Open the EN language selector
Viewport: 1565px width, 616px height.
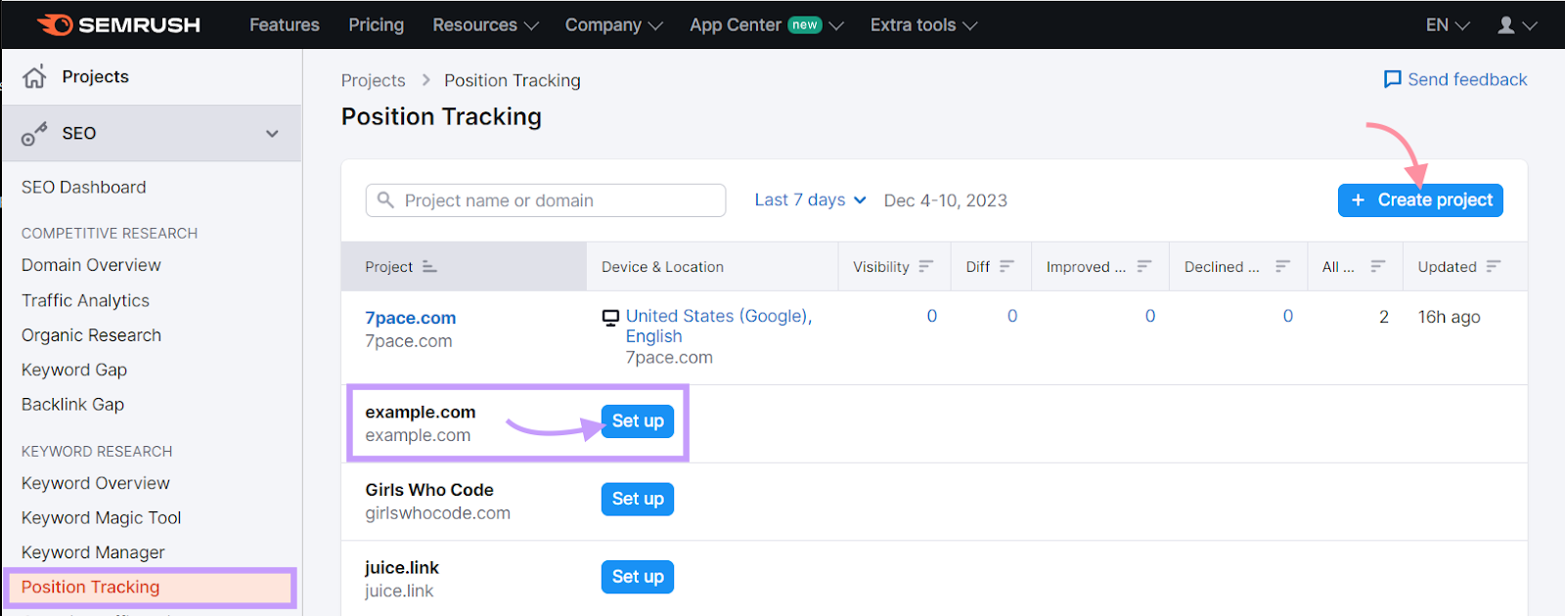coord(1447,24)
